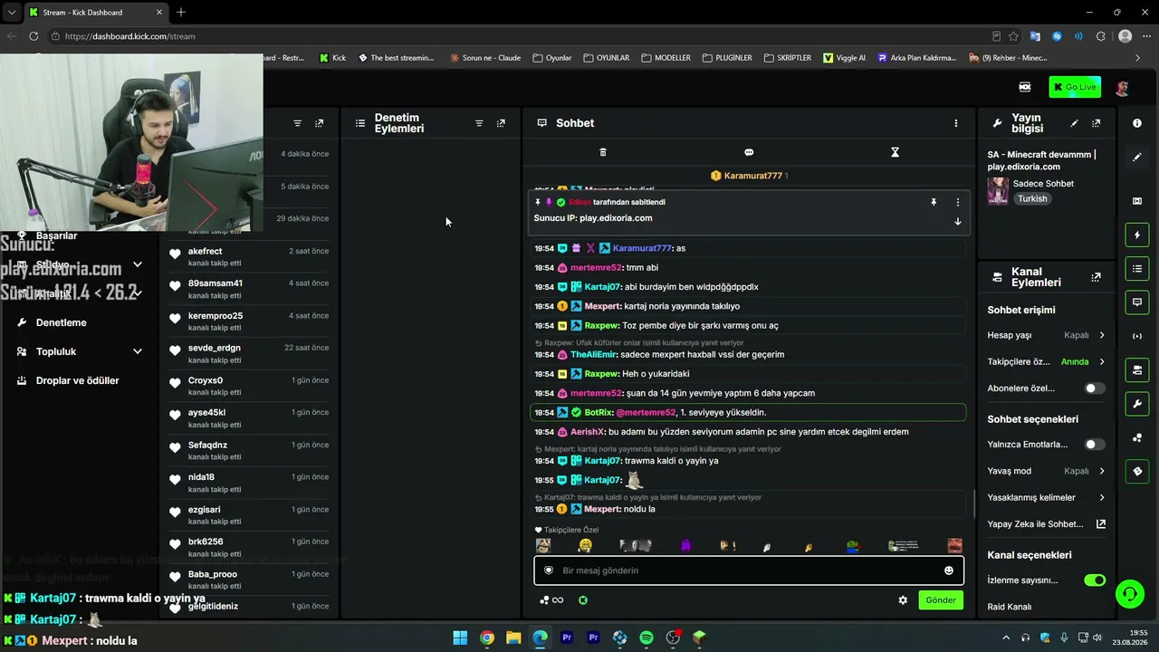Filter the Denetim Eylemleri list

tap(479, 123)
